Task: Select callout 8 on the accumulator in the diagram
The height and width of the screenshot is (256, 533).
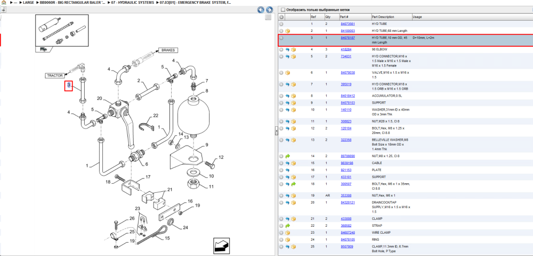Action: coord(207,91)
